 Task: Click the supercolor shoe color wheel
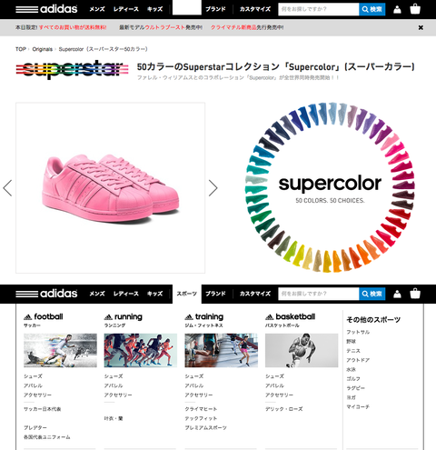(330, 187)
